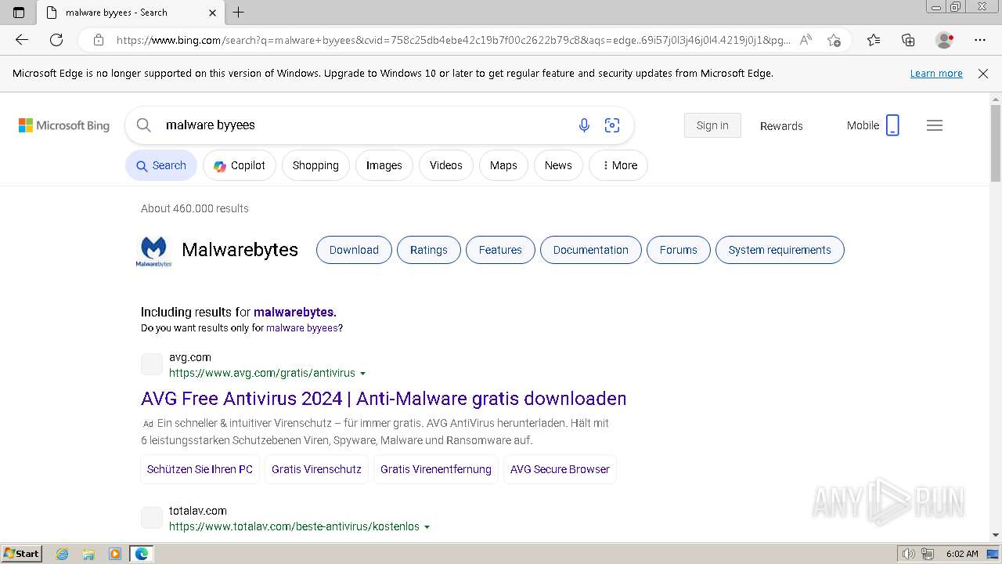Viewport: 1002px width, 564px height.
Task: Select the Documentation chip
Action: (x=591, y=250)
